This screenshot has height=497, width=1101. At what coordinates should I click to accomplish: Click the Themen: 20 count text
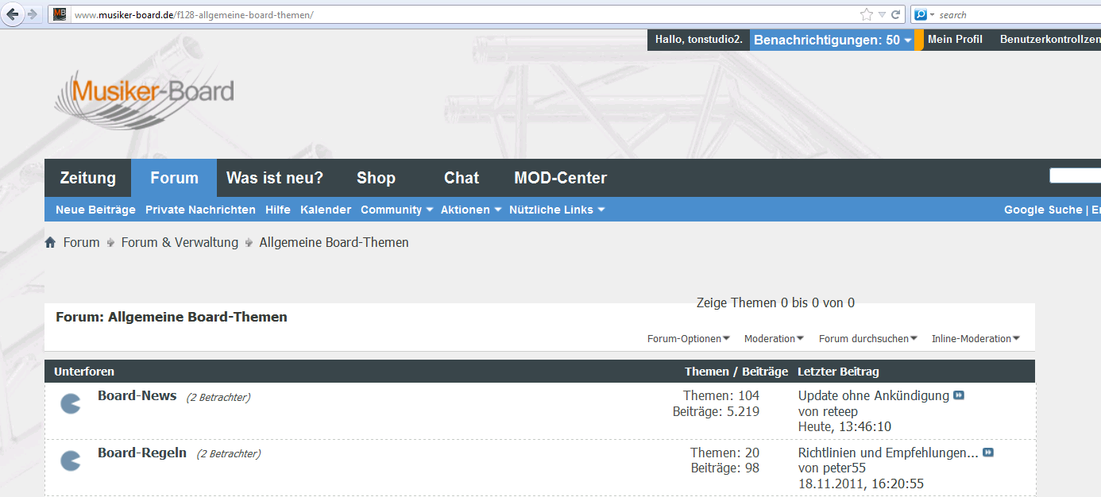(x=724, y=453)
